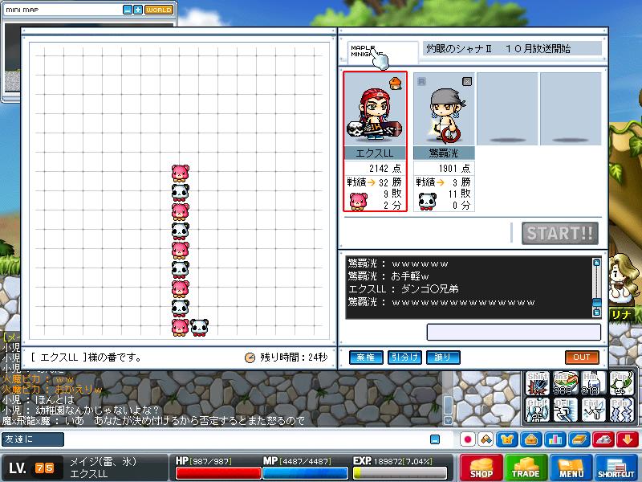Use the Shift quick-slot skill
The image size is (642, 482).
coord(537,383)
